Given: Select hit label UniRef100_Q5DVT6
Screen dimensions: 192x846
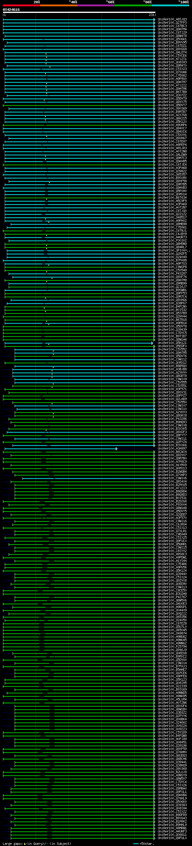Looking at the screenshot, I should click(172, 356).
